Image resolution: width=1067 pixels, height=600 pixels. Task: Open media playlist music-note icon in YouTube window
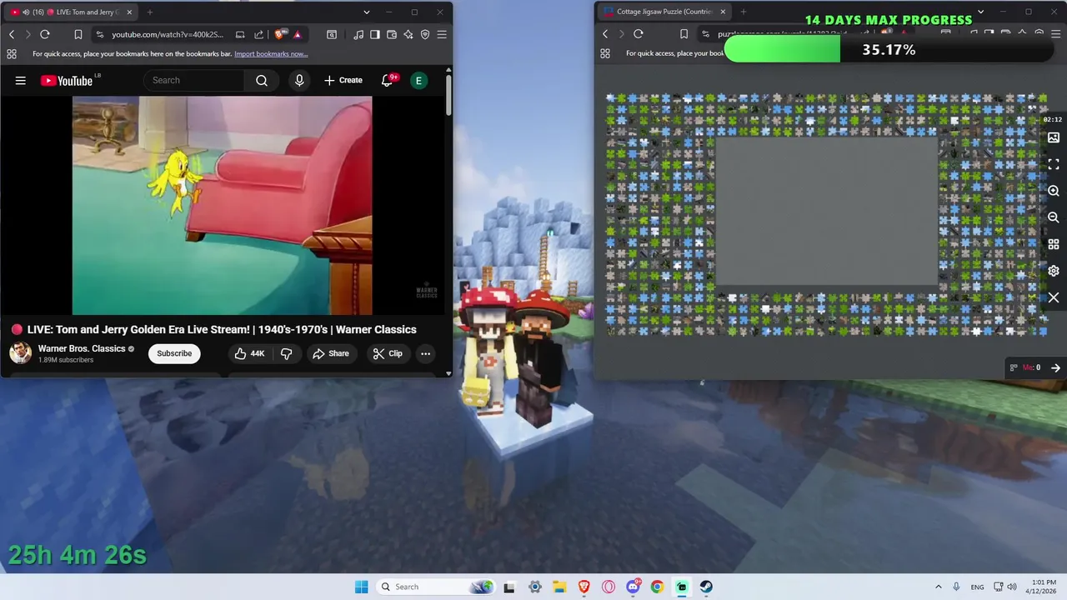click(358, 34)
